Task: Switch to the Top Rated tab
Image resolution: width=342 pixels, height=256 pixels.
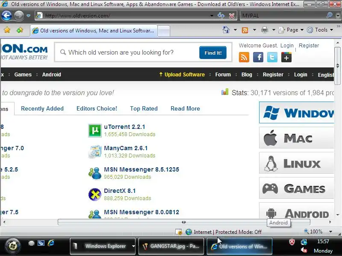Action: click(144, 108)
